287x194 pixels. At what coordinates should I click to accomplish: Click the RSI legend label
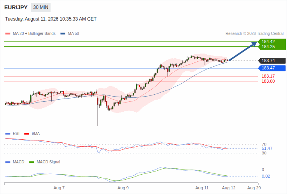[16, 134]
